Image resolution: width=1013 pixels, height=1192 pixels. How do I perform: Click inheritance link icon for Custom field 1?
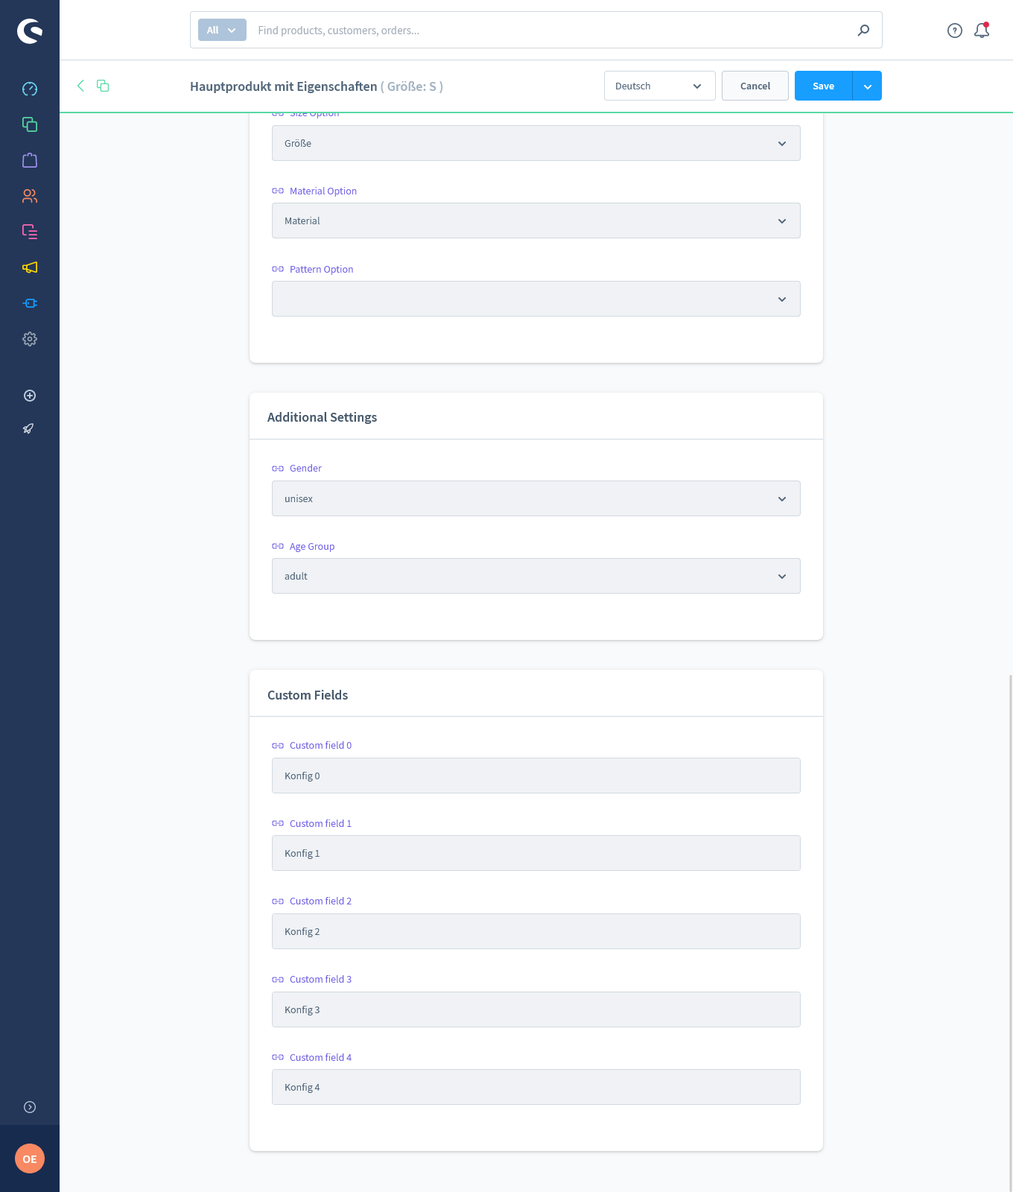click(278, 823)
